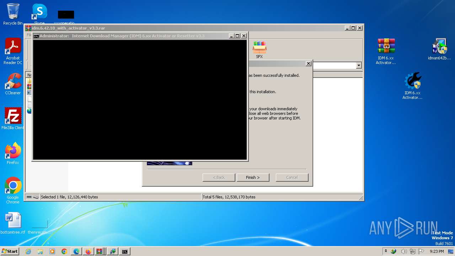Click the WinRAR status bar drive icon
This screenshot has width=455, height=256.
coord(29,197)
